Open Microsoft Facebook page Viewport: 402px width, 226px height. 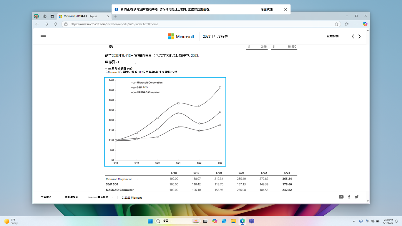349,197
